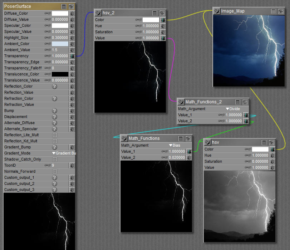Tick the Shadow_Catch_Only checkbox
The width and height of the screenshot is (290, 250).
55,160
